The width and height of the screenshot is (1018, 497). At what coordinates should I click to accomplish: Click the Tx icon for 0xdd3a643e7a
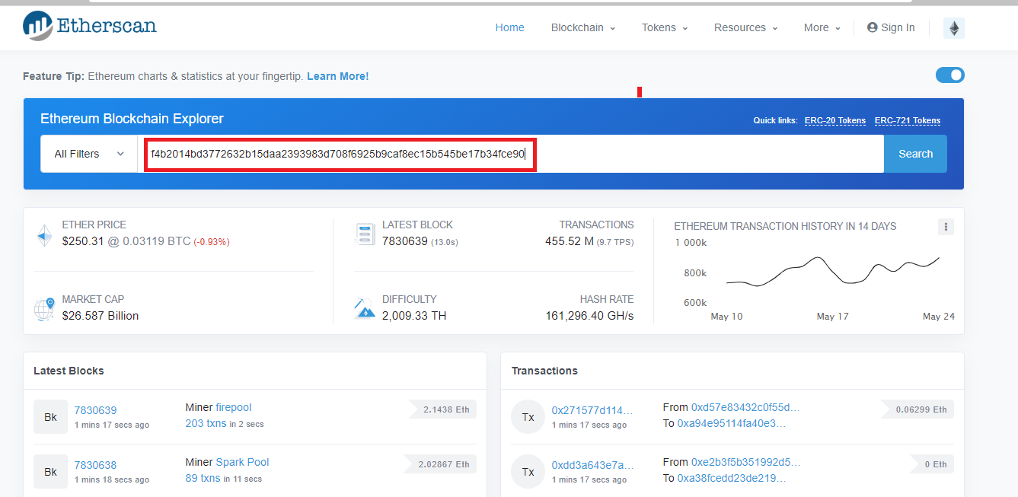528,472
